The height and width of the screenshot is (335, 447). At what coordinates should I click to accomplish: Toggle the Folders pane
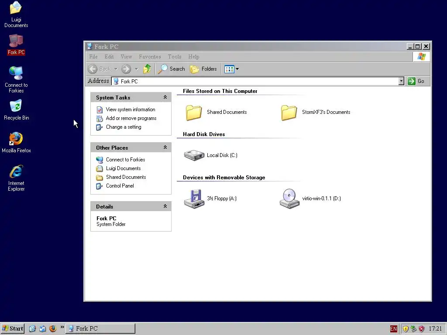[203, 69]
